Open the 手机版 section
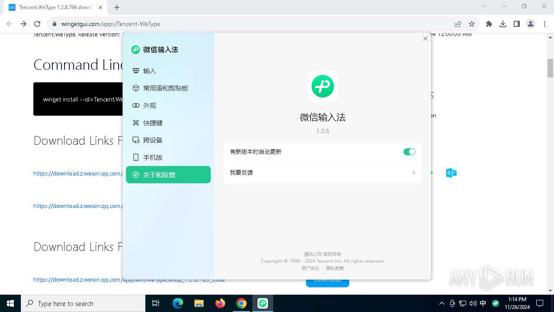The width and height of the screenshot is (554, 312). point(168,157)
